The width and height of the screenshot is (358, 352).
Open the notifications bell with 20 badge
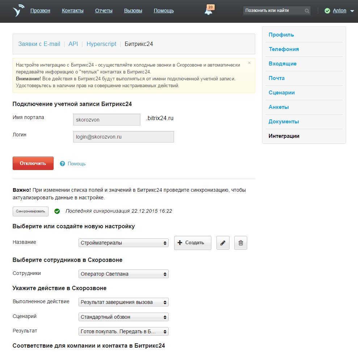pos(209,10)
